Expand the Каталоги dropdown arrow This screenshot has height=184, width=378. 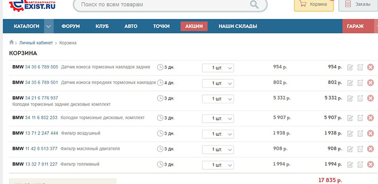tap(49, 26)
